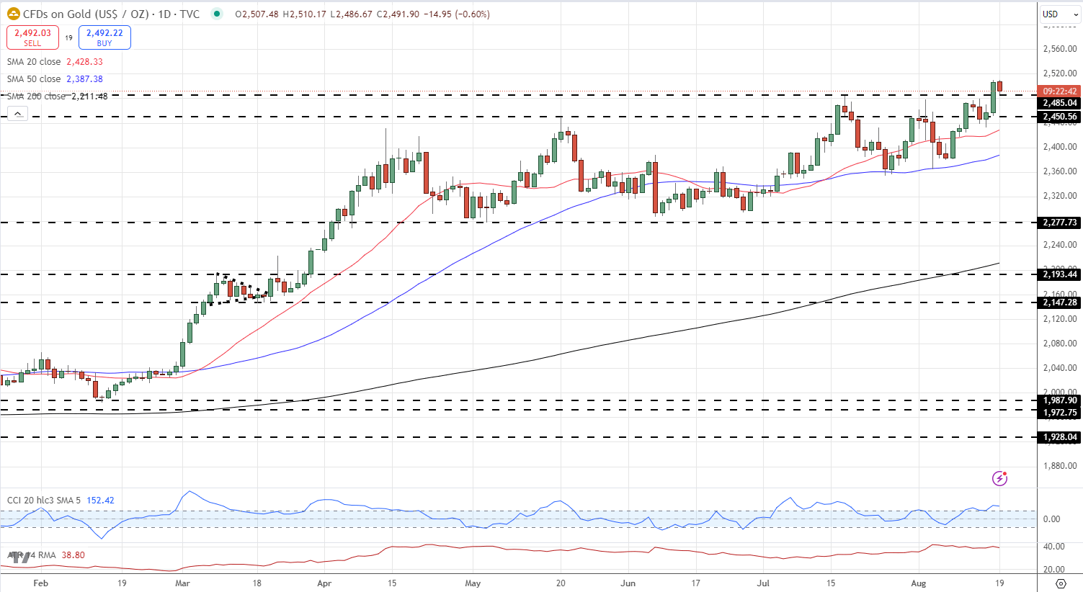Image resolution: width=1083 pixels, height=592 pixels.
Task: Click the 2,277.73 horizontal line price label
Action: (1059, 223)
